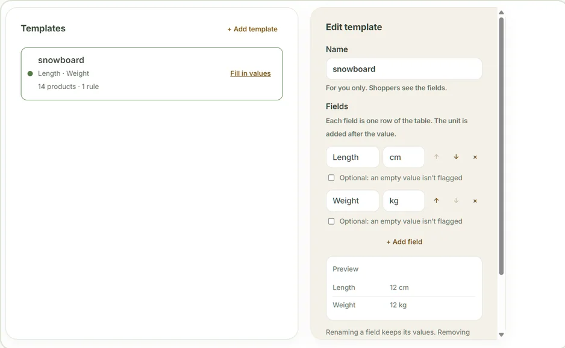Click 'For you only. Shoppers see the fields.'
This screenshot has height=348, width=565.
(x=386, y=88)
